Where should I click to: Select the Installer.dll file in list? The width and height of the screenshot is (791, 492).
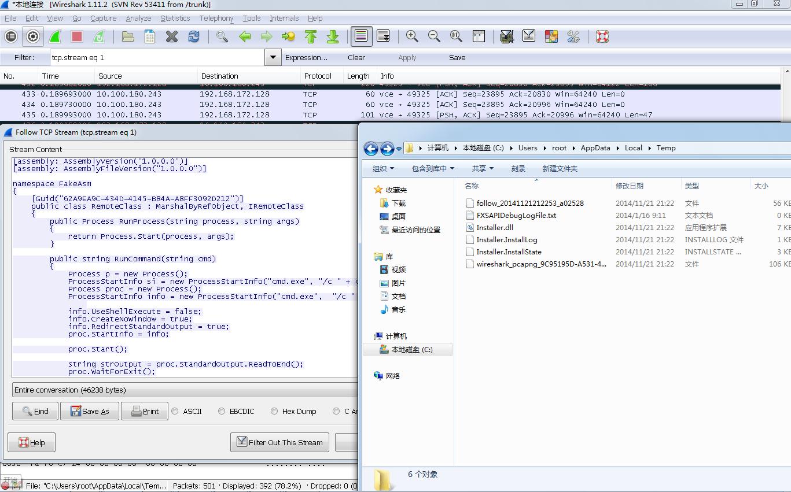click(495, 227)
